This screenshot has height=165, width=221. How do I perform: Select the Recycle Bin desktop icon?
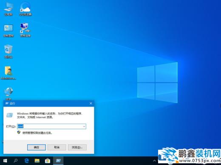(8, 51)
